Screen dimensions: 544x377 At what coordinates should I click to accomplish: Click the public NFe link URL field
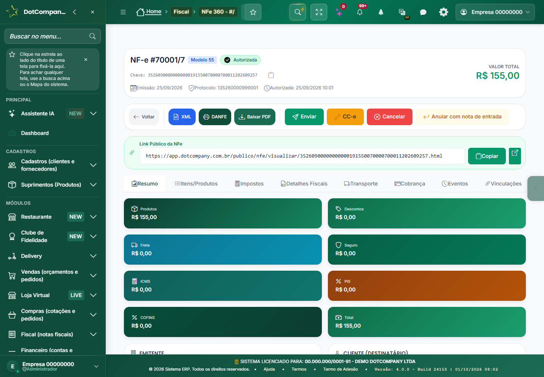(x=302, y=156)
